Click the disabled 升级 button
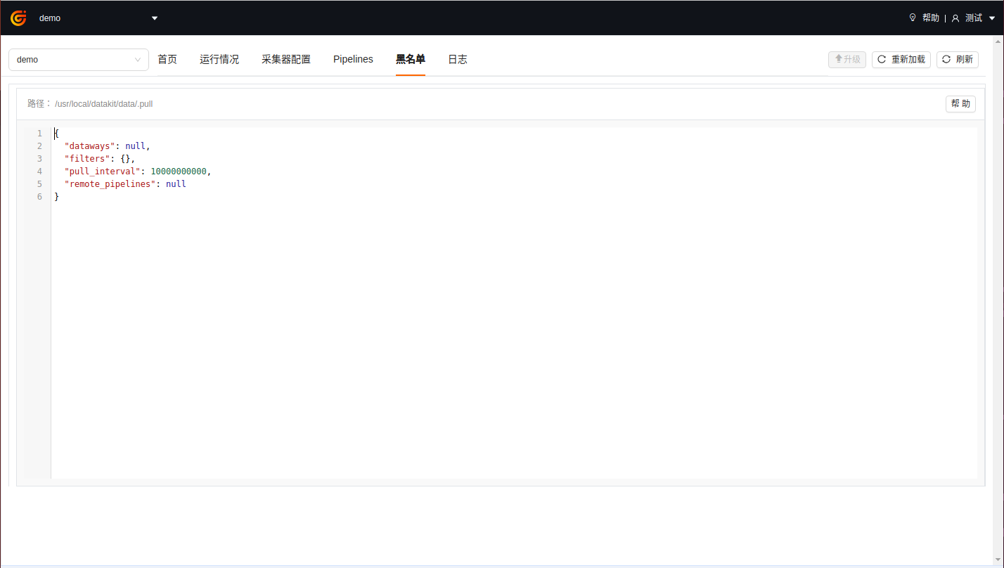The image size is (1004, 568). click(847, 60)
